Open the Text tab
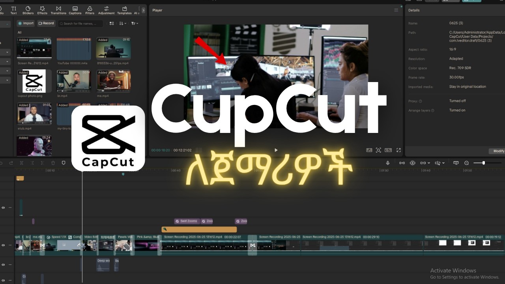 [13, 10]
